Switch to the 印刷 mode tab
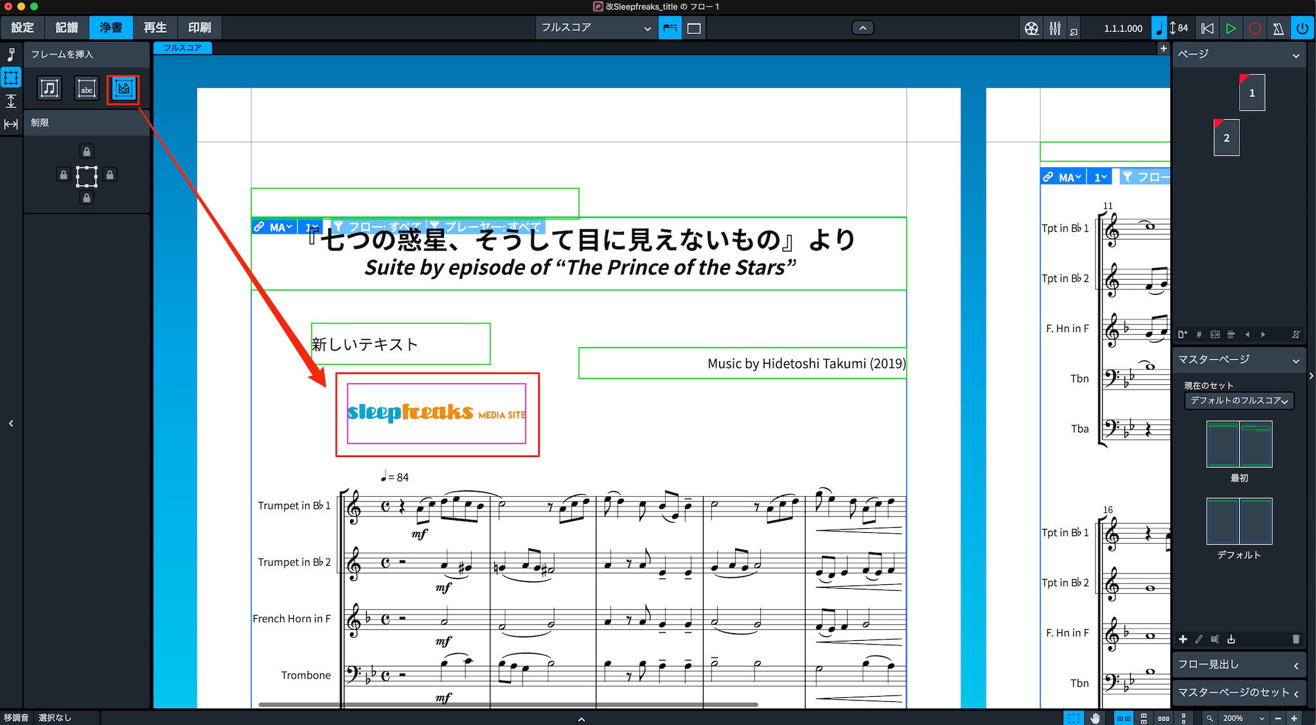This screenshot has height=725, width=1316. tap(199, 28)
